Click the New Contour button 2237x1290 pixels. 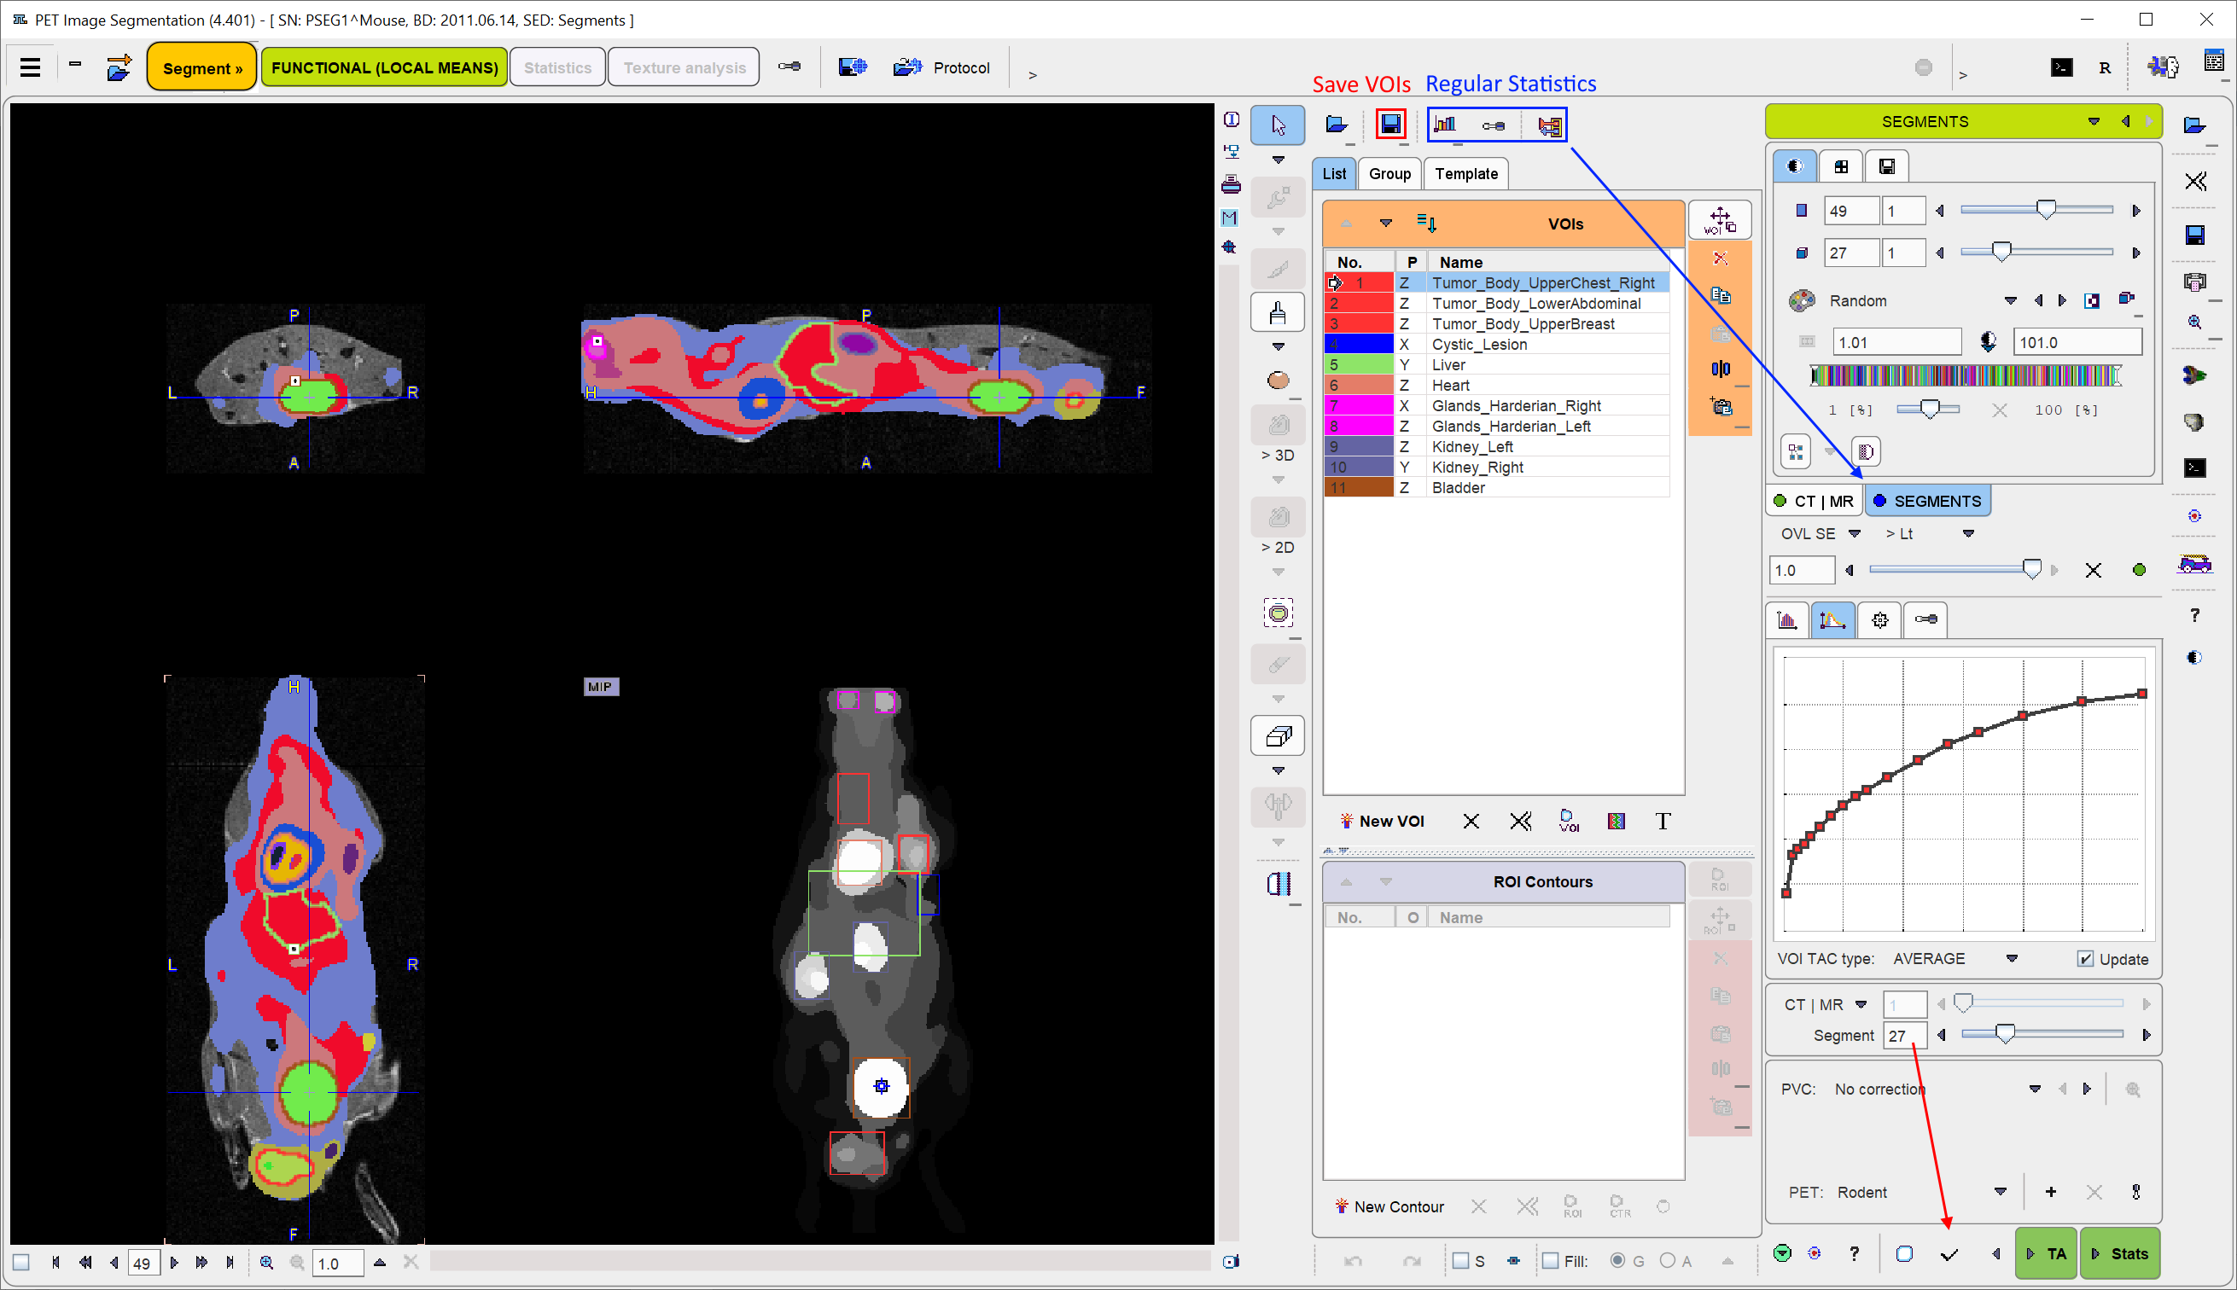coord(1389,1206)
